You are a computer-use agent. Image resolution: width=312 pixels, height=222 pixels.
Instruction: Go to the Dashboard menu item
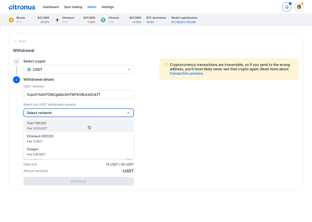pos(51,7)
